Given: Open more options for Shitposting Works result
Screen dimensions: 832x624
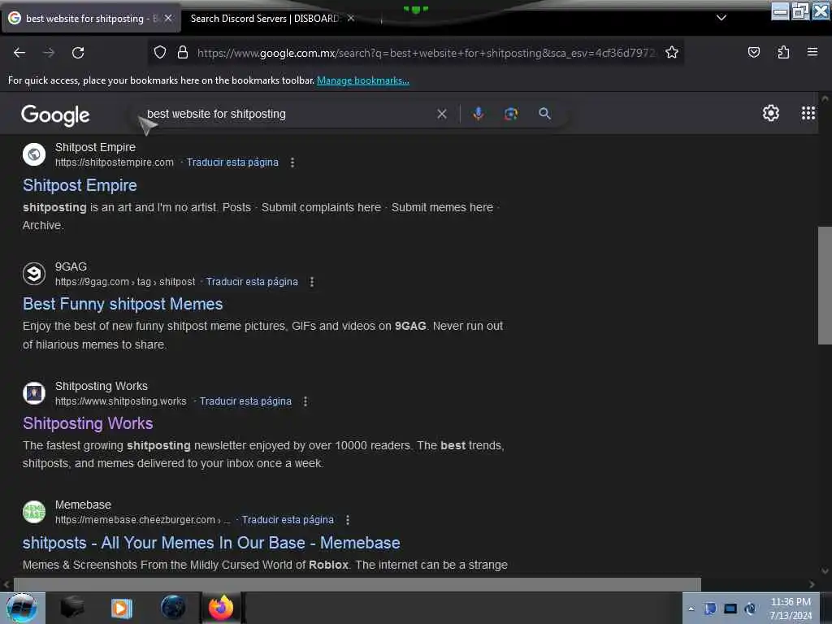Looking at the screenshot, I should (x=305, y=401).
